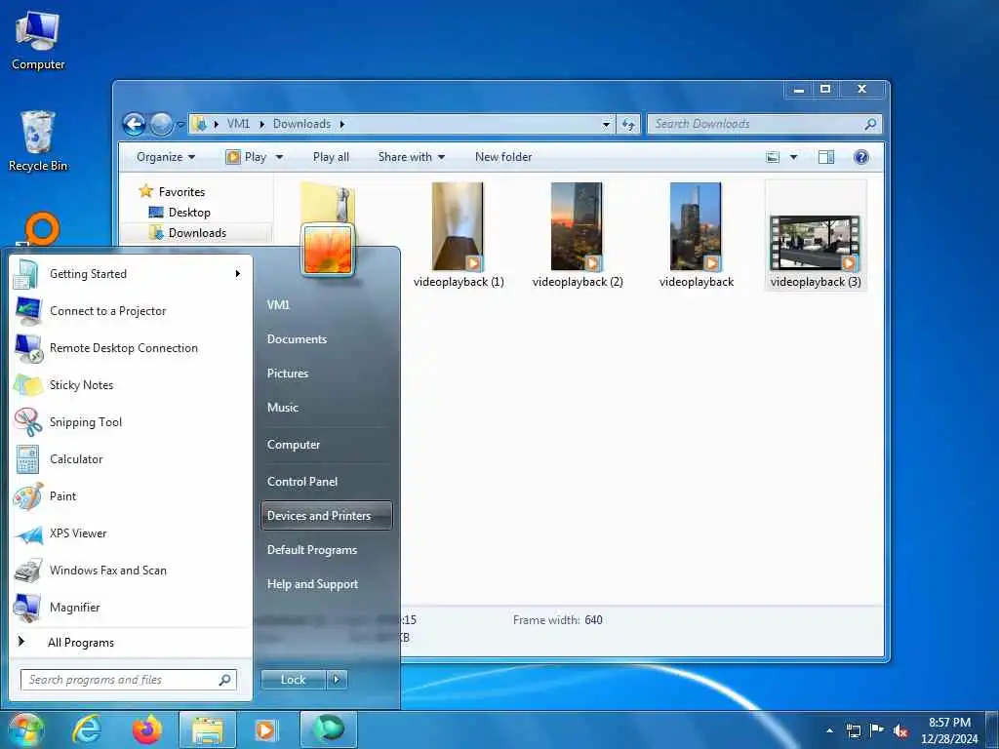
Task: Launch Magnifier from Start menu
Action: coord(130,607)
